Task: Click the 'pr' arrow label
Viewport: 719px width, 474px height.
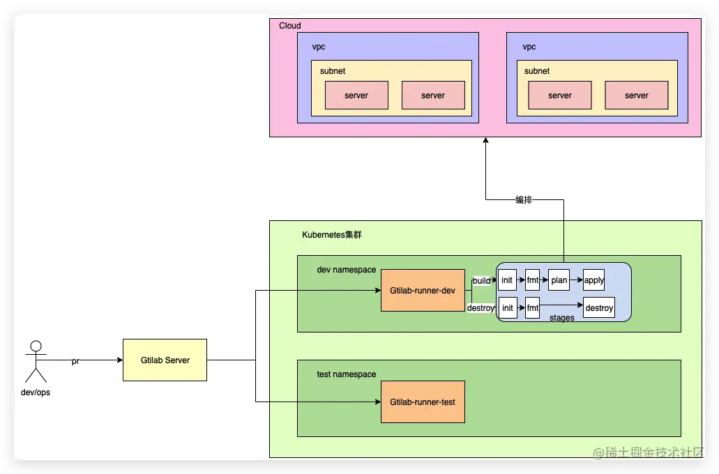Action: click(75, 361)
